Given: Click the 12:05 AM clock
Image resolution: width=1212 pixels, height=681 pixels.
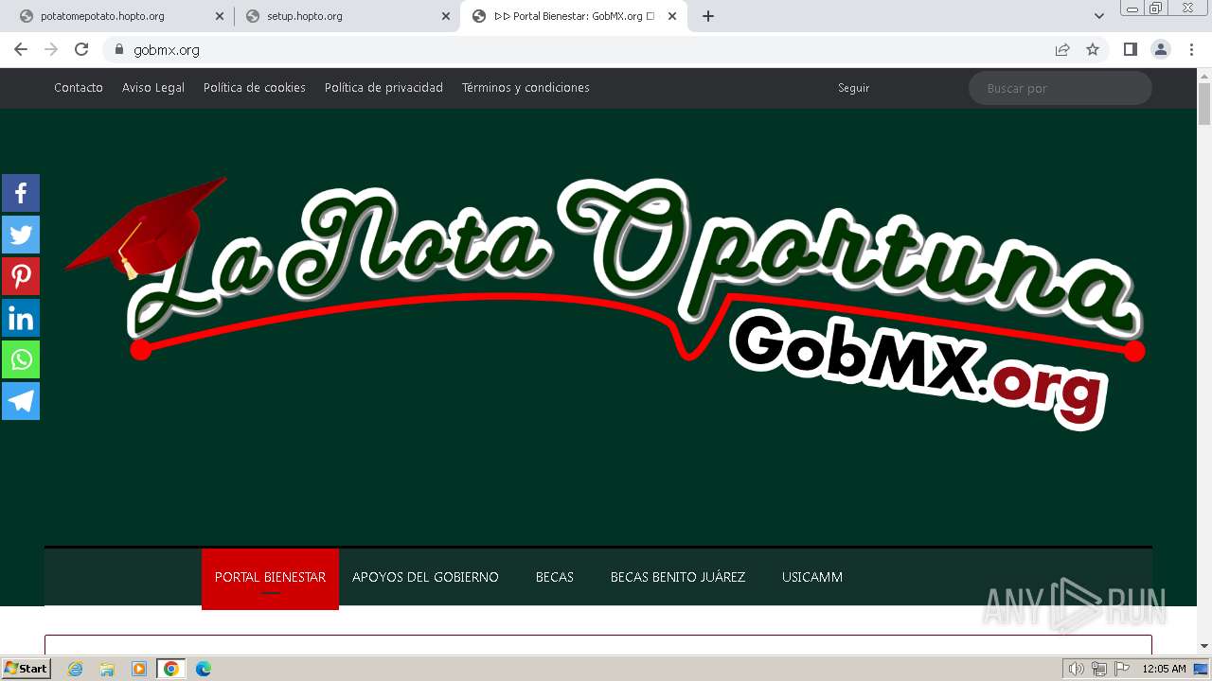Looking at the screenshot, I should click(1164, 669).
